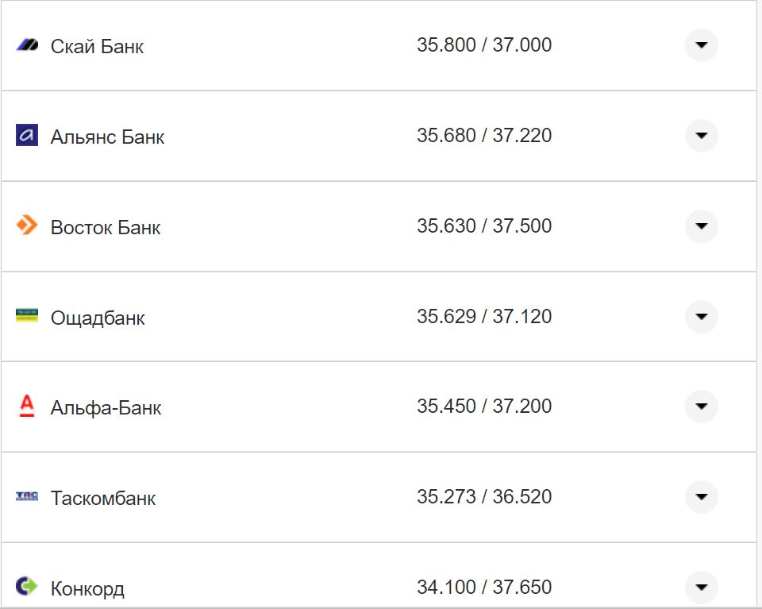Select the Альфа-Банк bank name
This screenshot has width=762, height=609.
coord(106,408)
